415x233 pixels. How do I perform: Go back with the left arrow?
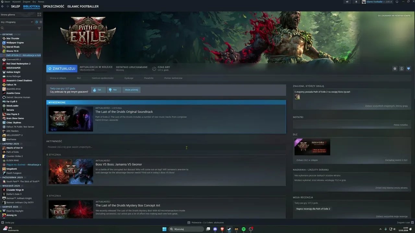click(3, 6)
